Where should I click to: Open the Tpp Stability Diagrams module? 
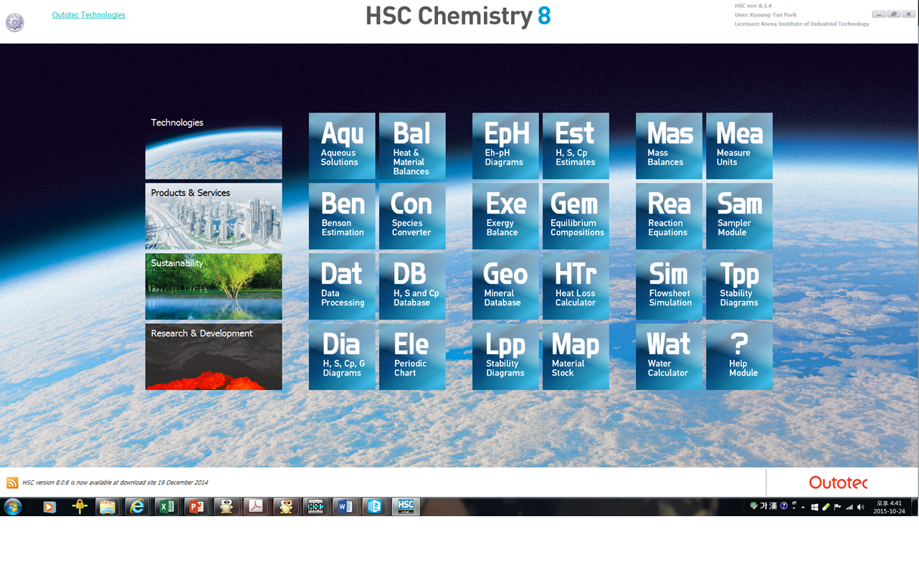739,286
